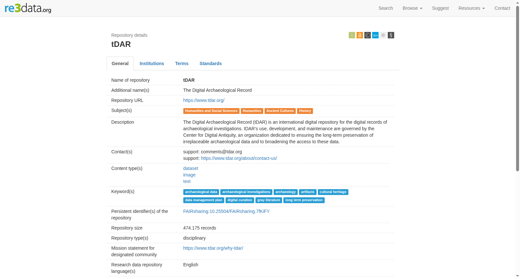The height and width of the screenshot is (279, 520).
Task: Open the Search page in navbar
Action: point(385,8)
